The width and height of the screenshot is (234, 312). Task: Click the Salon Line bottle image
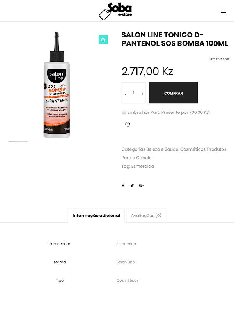click(x=57, y=85)
